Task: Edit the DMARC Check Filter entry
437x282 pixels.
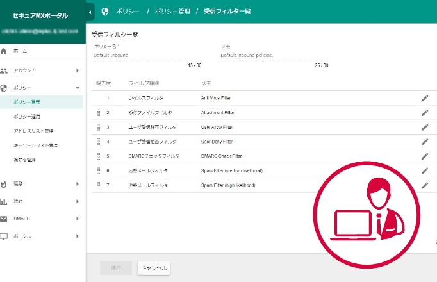Action: [424, 156]
